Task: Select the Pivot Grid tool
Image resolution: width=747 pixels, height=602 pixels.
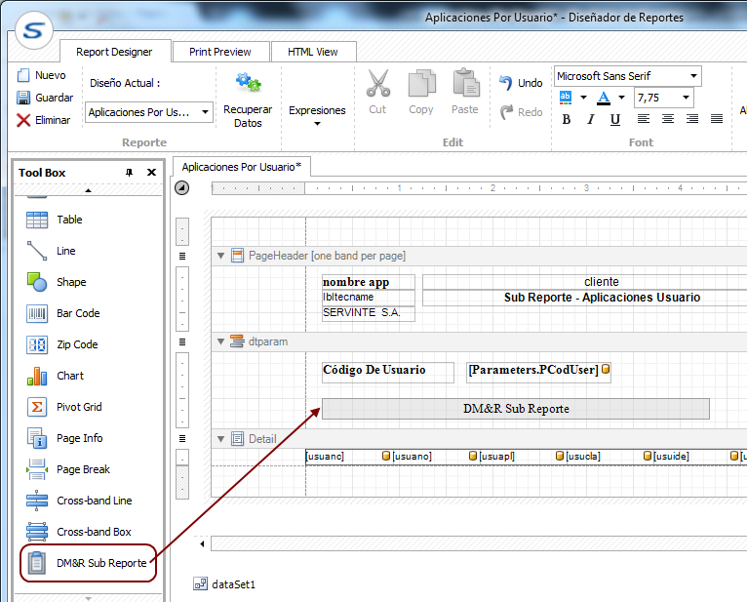Action: click(78, 407)
